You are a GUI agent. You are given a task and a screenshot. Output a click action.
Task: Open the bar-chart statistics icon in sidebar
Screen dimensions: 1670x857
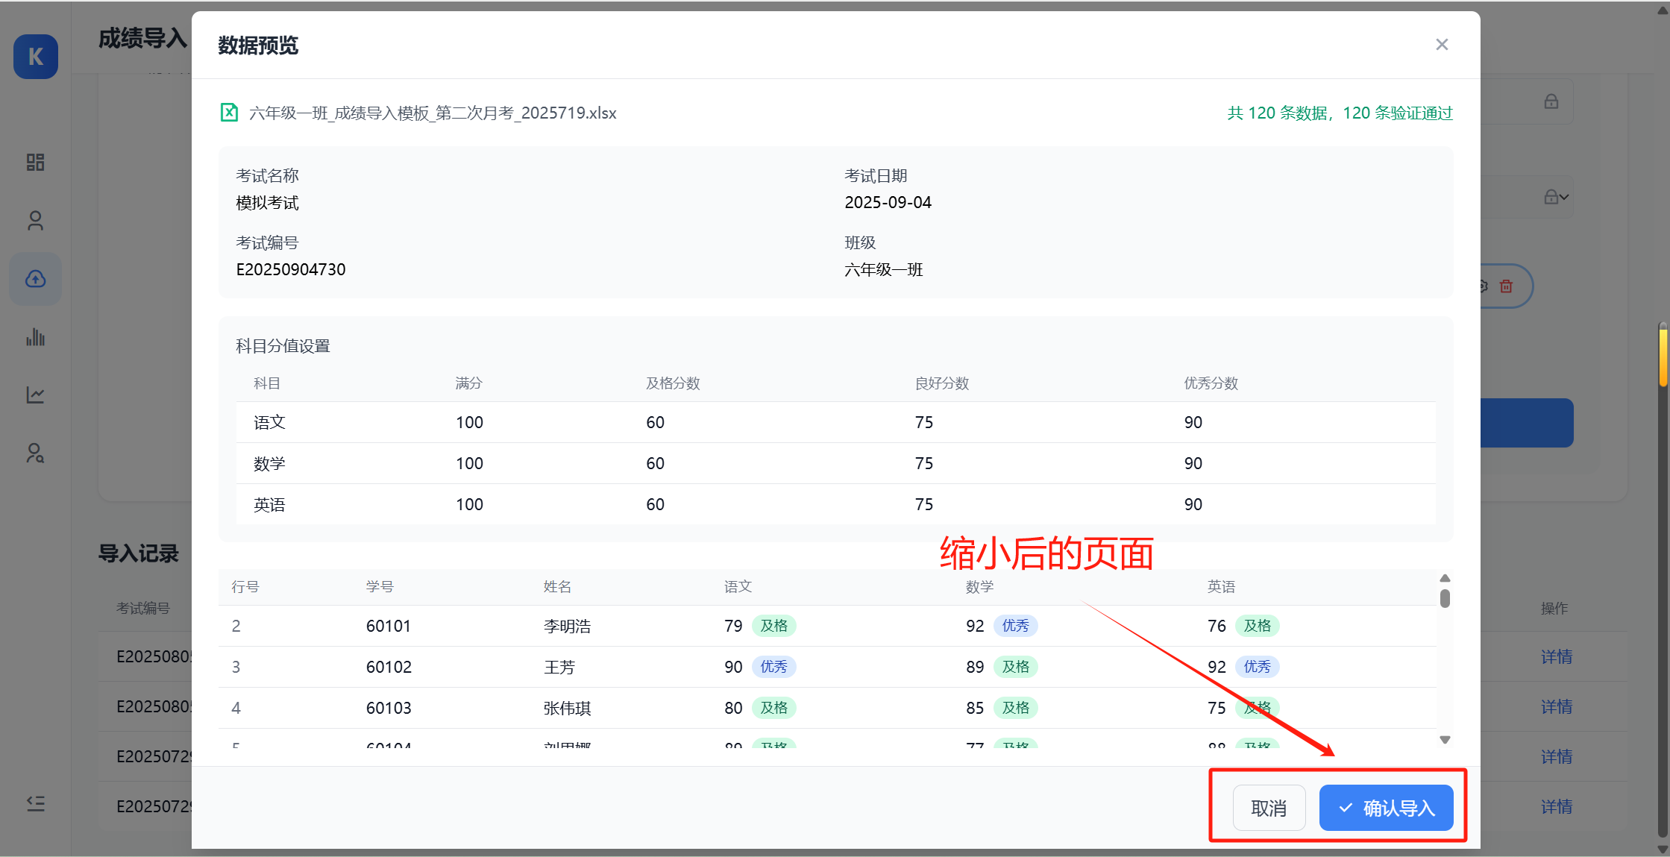click(x=35, y=336)
